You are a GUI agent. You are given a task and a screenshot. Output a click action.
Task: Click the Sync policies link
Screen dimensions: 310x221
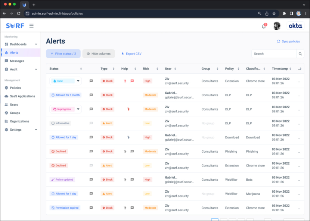tap(288, 41)
